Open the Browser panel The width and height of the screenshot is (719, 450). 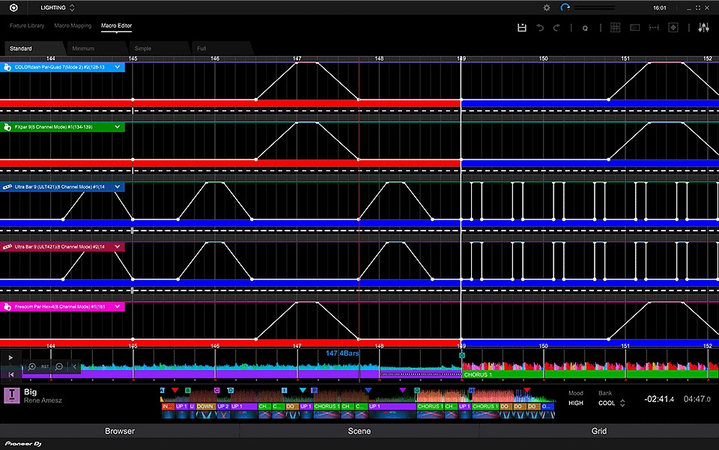point(119,431)
